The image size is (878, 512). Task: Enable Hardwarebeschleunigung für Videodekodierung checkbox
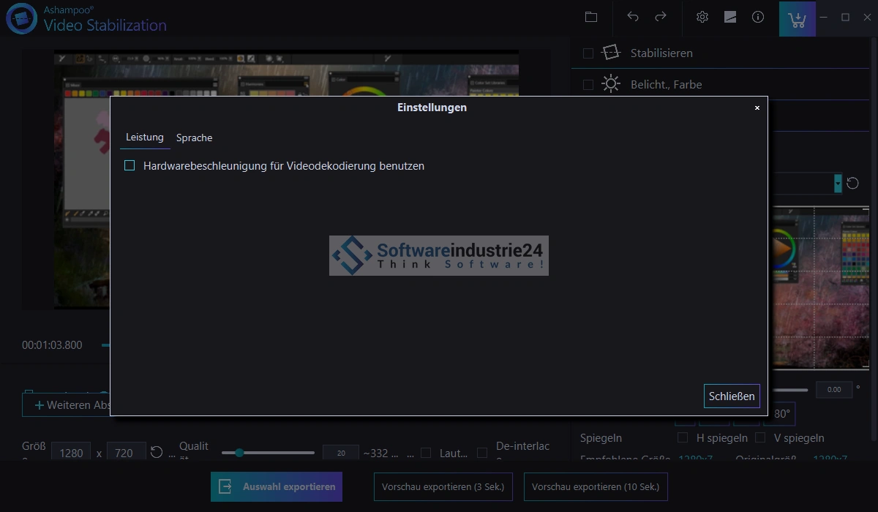(130, 166)
